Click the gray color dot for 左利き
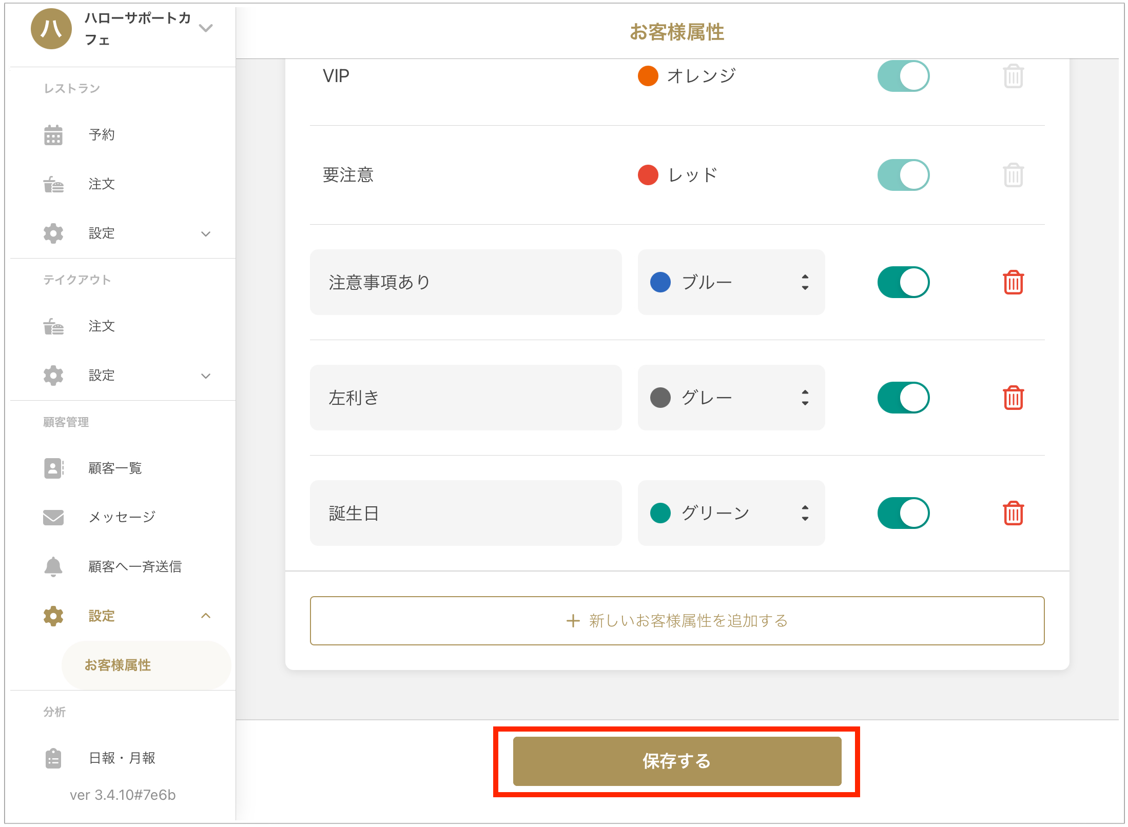 660,398
